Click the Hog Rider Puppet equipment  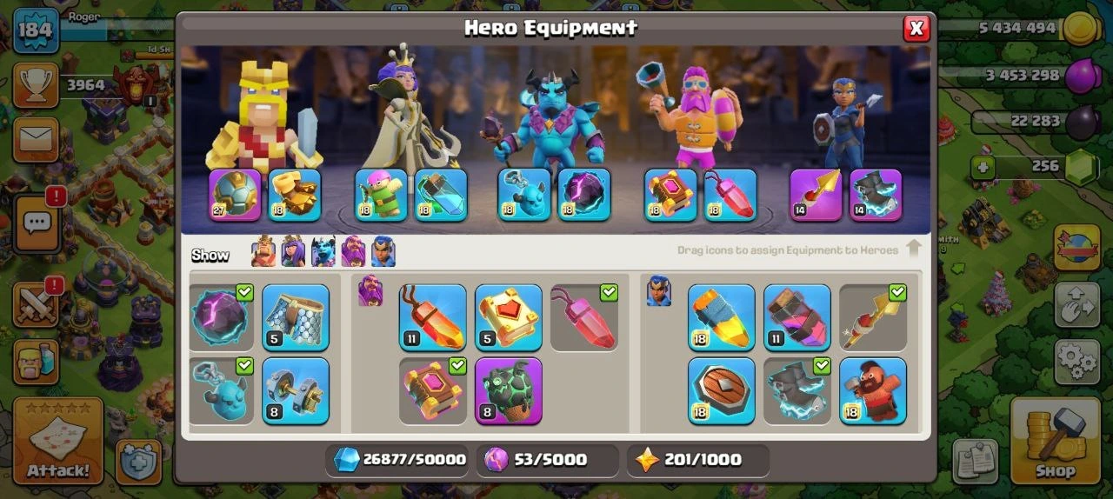(873, 390)
